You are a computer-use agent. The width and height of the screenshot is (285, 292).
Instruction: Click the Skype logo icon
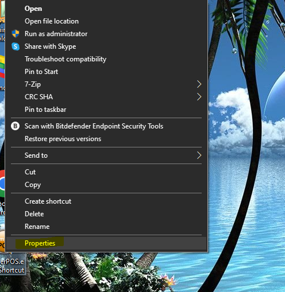tap(16, 46)
